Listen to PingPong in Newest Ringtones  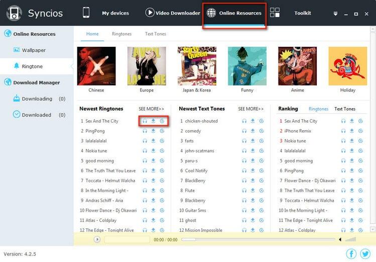click(x=145, y=131)
